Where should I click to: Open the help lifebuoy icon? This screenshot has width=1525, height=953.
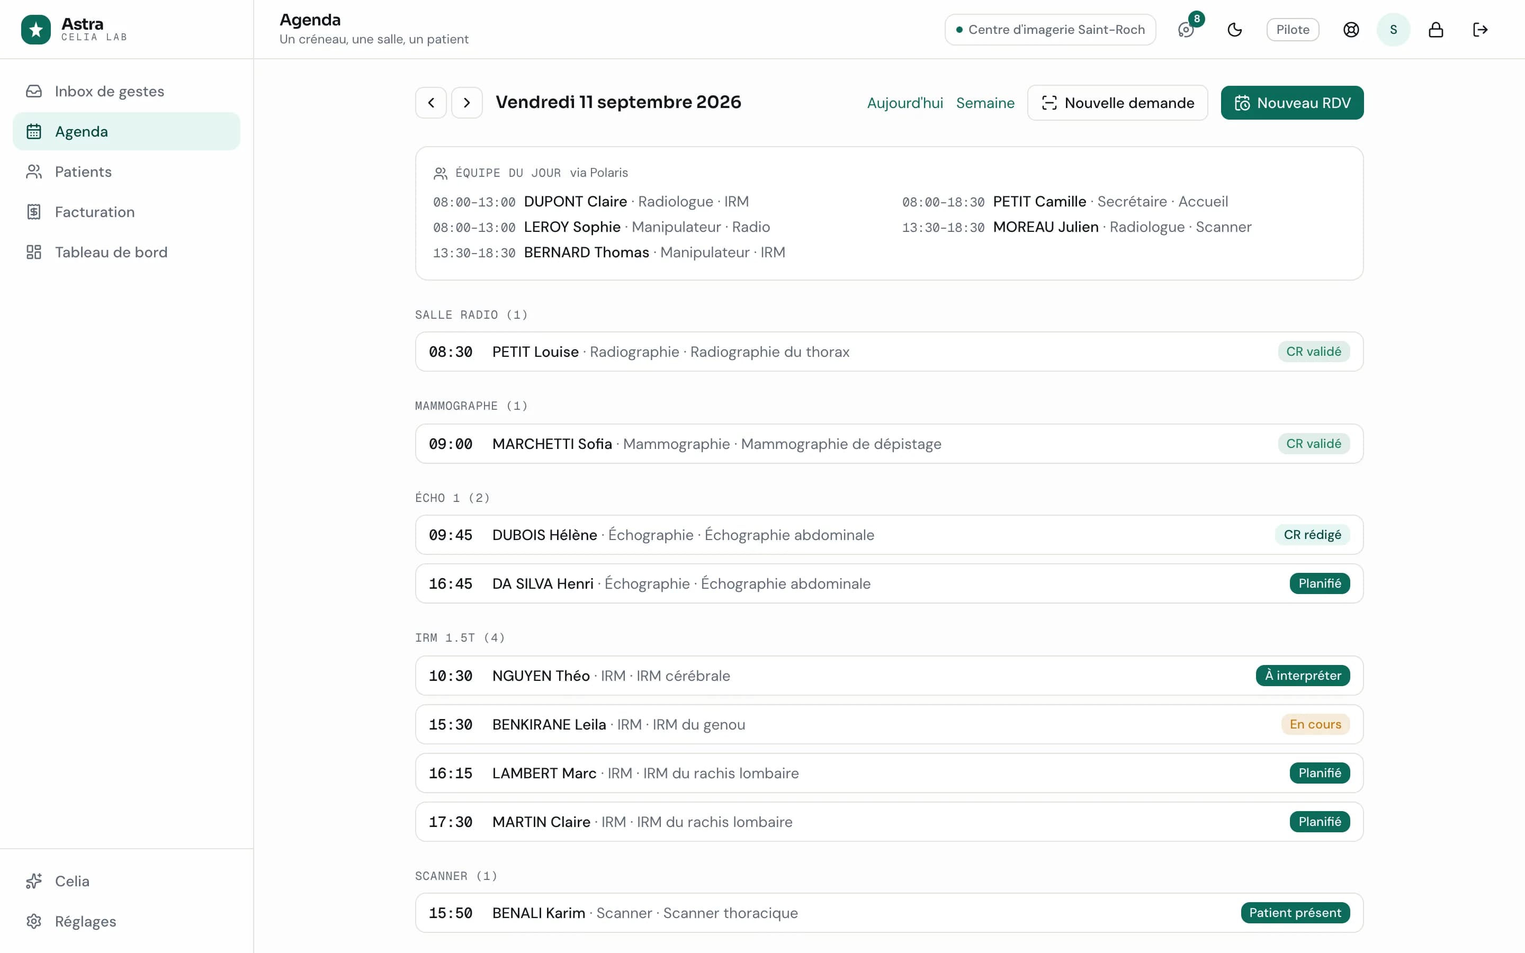click(1351, 30)
